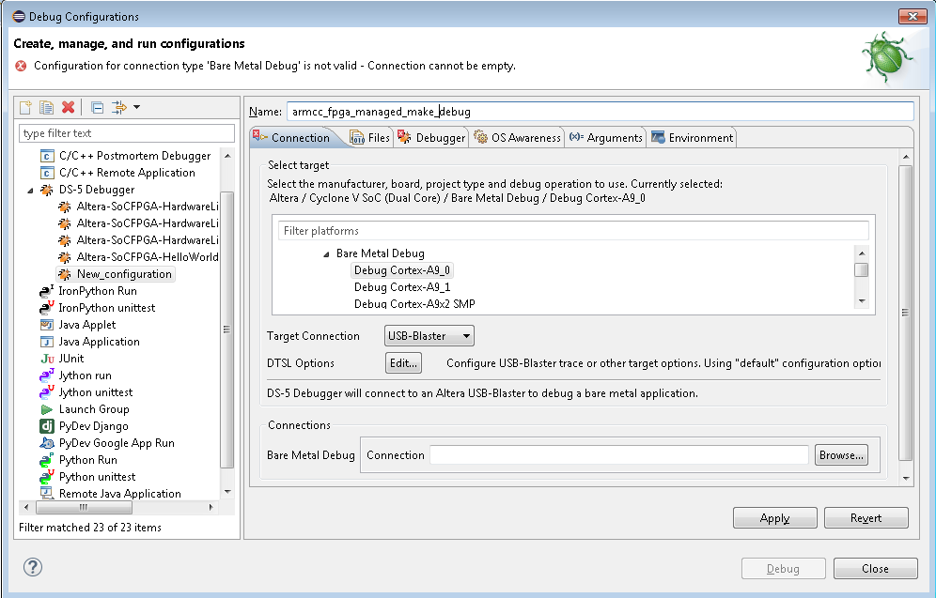Select Altera-SoCFPGA-HelloWorld configuration
Image resolution: width=936 pixels, height=598 pixels.
tap(147, 257)
